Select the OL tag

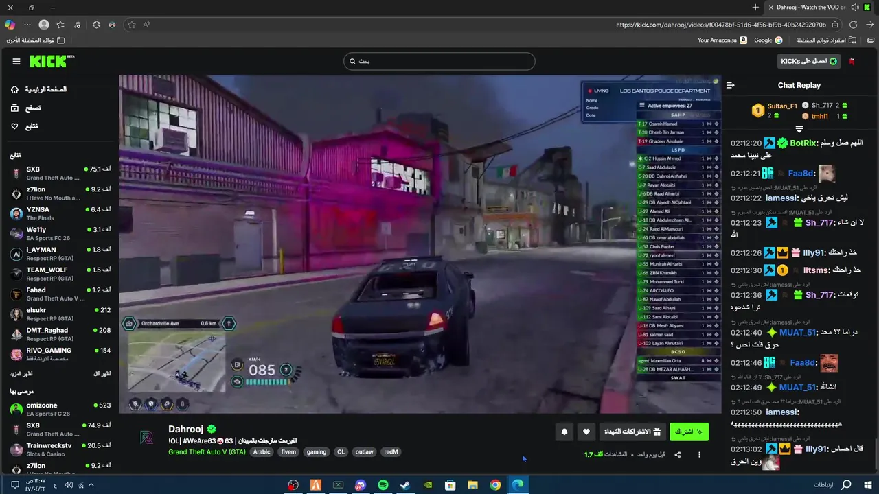(341, 452)
